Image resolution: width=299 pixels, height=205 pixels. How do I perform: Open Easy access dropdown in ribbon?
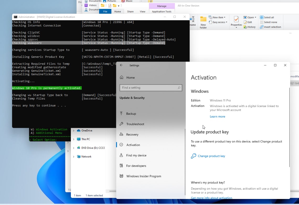pyautogui.click(x=218, y=22)
